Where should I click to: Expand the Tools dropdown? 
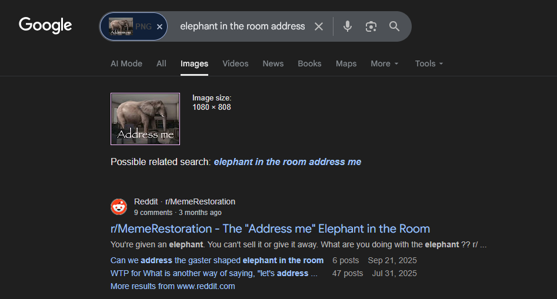tap(429, 64)
